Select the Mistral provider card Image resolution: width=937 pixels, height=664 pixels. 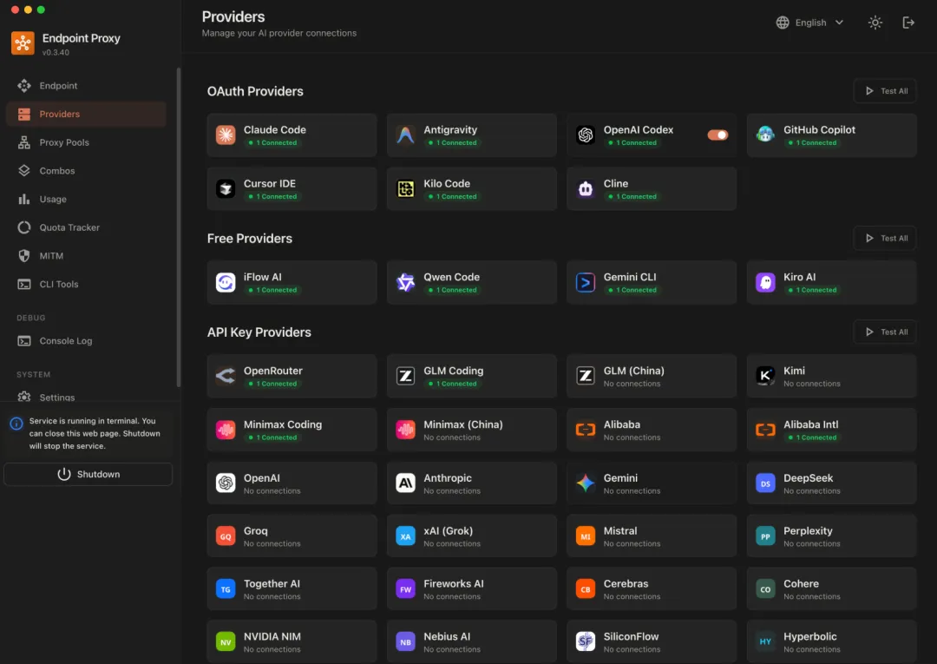pos(652,536)
